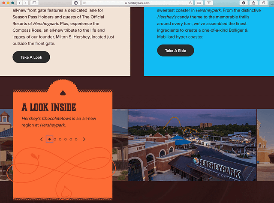Reload the hersheypark.com page

pyautogui.click(x=190, y=3)
